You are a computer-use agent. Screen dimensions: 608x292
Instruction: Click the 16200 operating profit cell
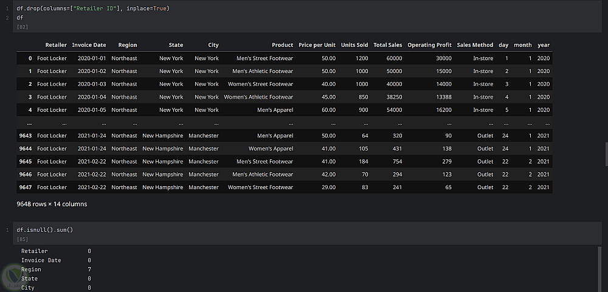click(x=444, y=109)
